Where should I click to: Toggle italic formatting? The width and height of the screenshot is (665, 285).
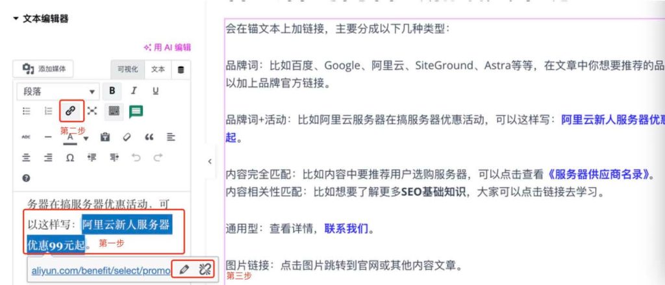click(x=134, y=91)
